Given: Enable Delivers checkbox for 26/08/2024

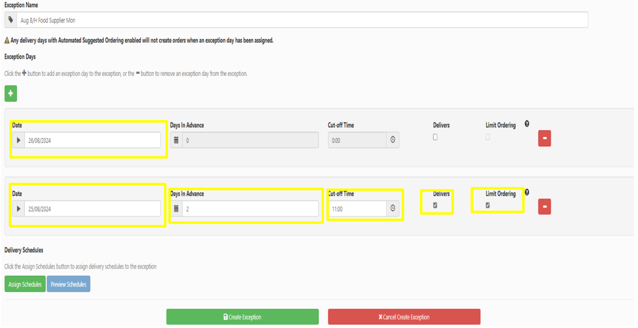Looking at the screenshot, I should click(435, 137).
